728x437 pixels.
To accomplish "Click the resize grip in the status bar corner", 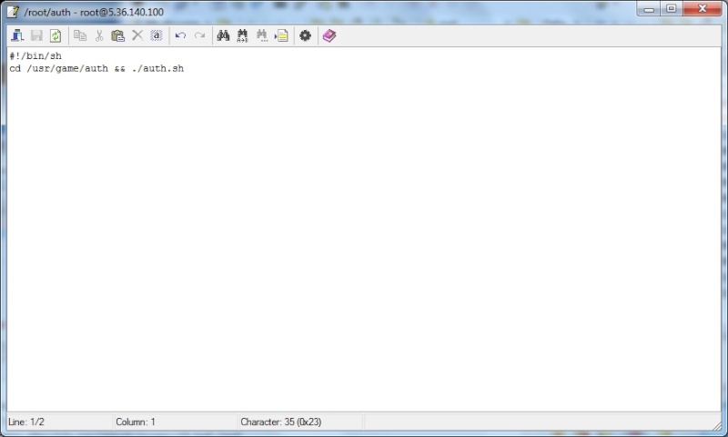I will [716, 425].
